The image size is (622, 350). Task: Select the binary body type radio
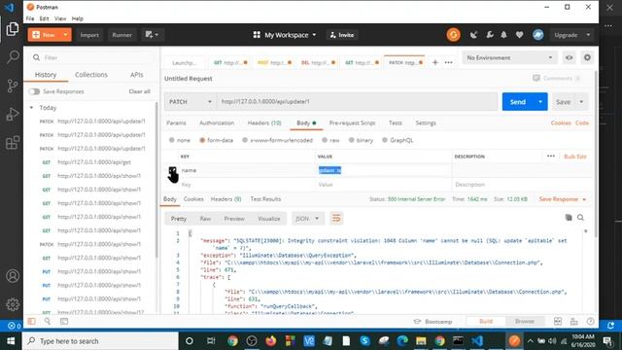(351, 140)
